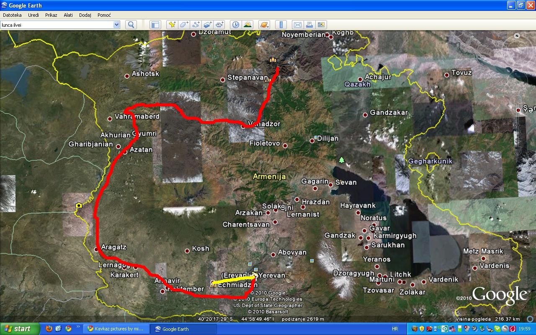Select the Vanadzor place label

coord(264,124)
